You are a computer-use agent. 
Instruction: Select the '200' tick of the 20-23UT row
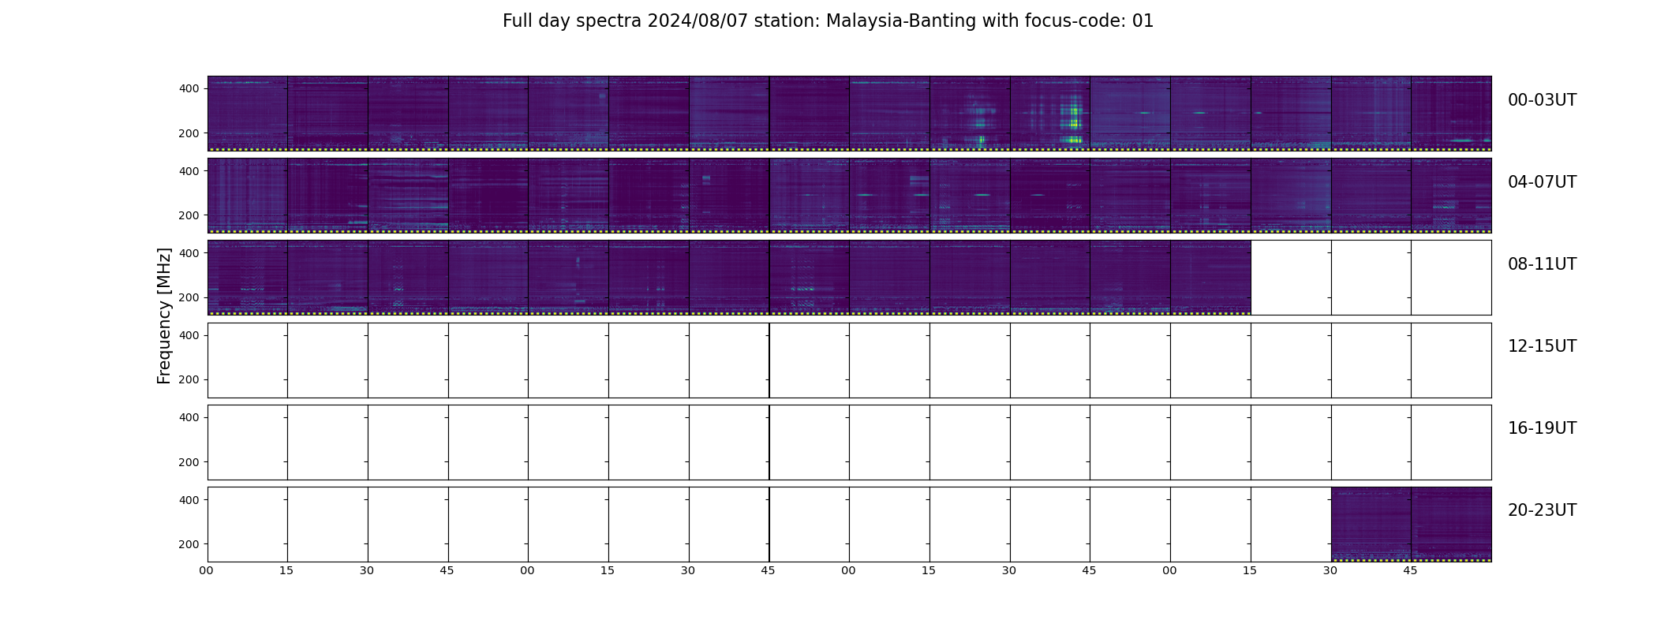[189, 544]
